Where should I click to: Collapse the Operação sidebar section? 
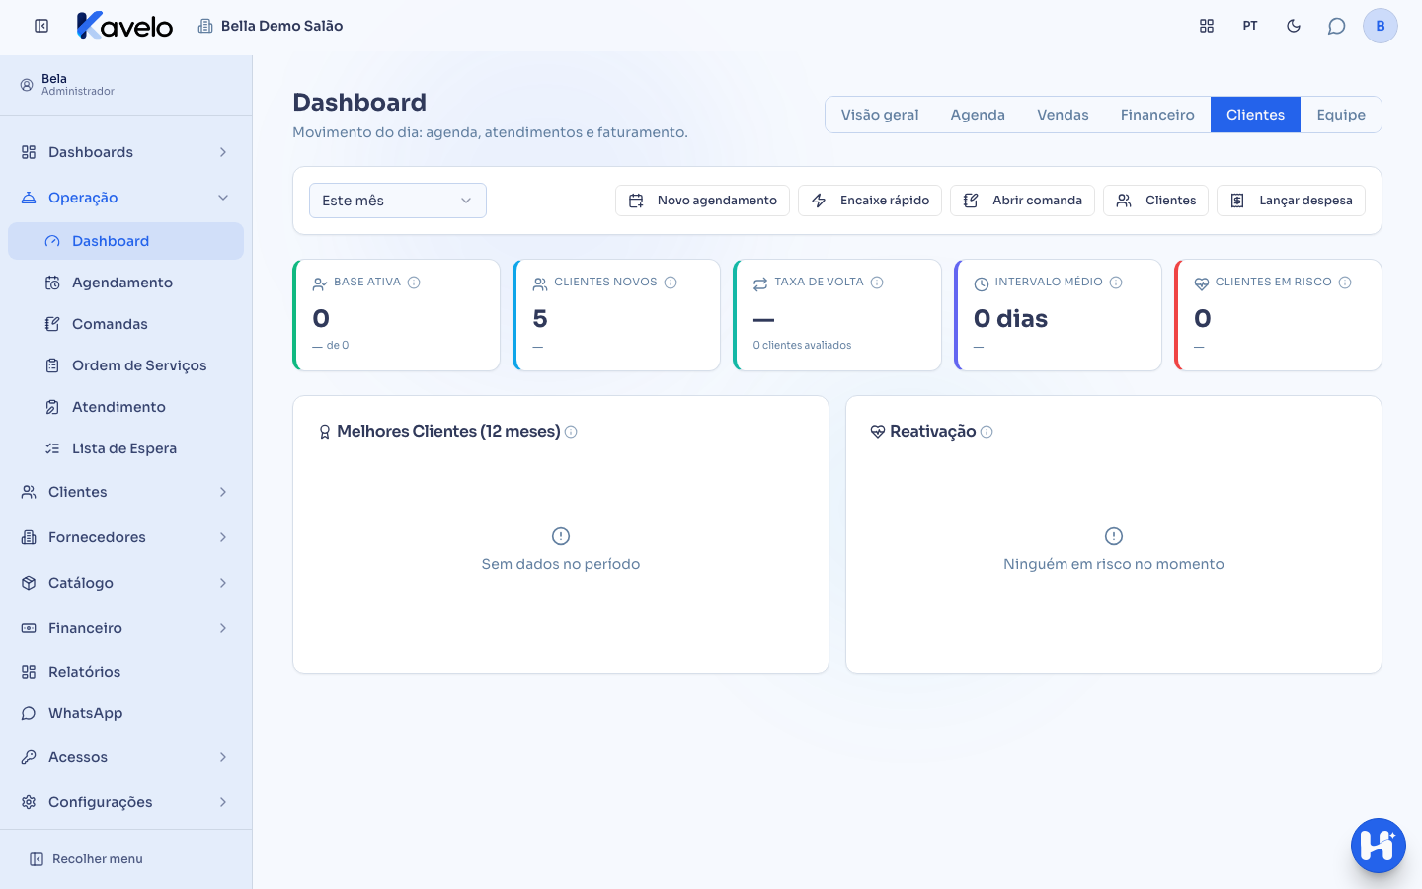[125, 198]
